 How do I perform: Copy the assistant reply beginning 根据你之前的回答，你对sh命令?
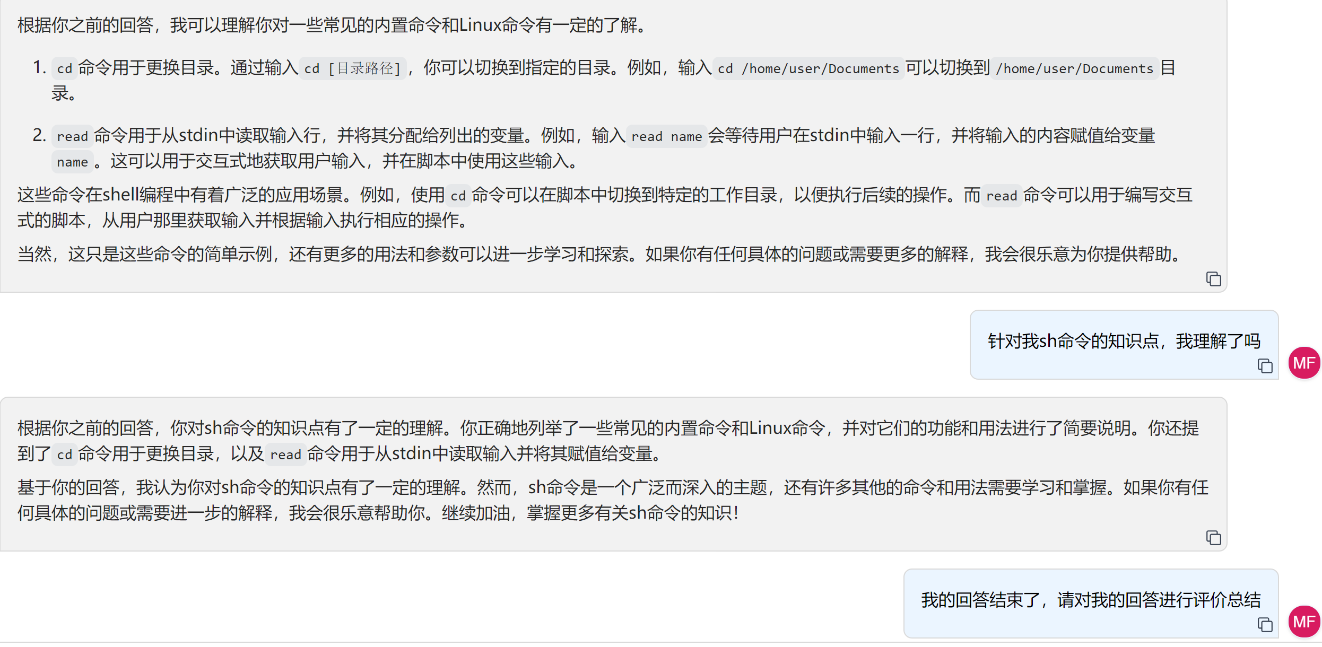point(1213,538)
